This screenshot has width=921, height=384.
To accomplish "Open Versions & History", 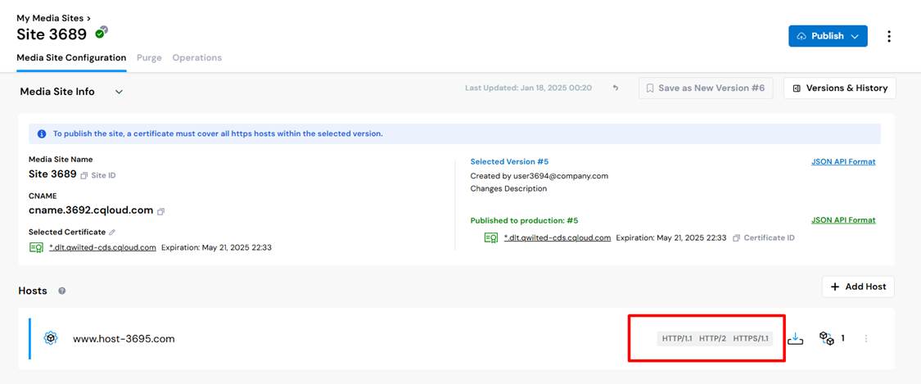I will coord(839,88).
